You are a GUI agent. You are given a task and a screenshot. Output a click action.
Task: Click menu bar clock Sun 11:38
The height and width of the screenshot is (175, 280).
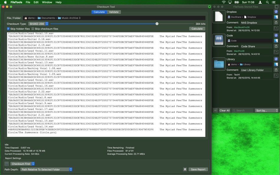click(x=248, y=2)
